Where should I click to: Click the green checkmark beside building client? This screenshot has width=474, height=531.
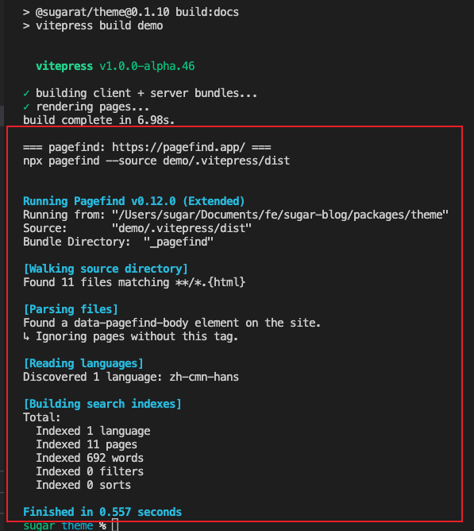(x=26, y=93)
